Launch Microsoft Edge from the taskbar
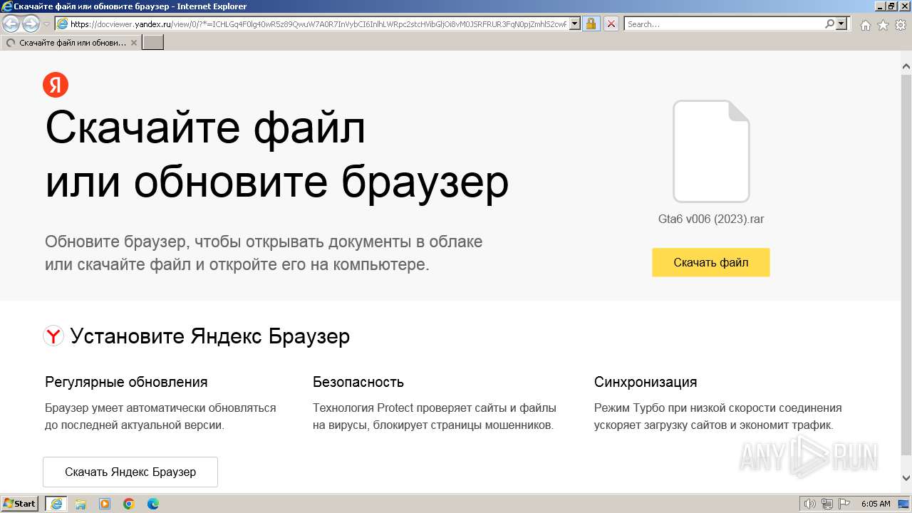This screenshot has width=912, height=513. tap(153, 504)
